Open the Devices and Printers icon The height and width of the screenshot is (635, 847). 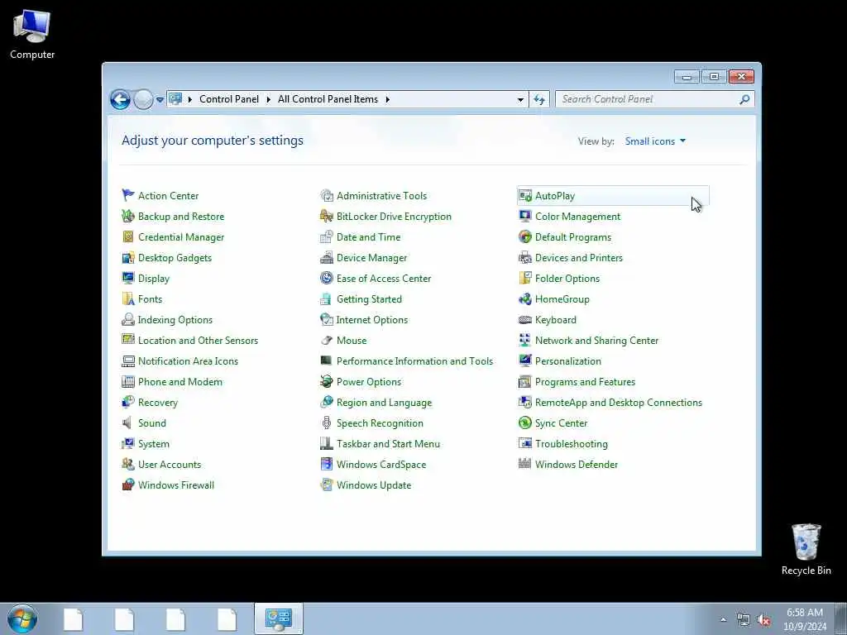[x=525, y=258]
